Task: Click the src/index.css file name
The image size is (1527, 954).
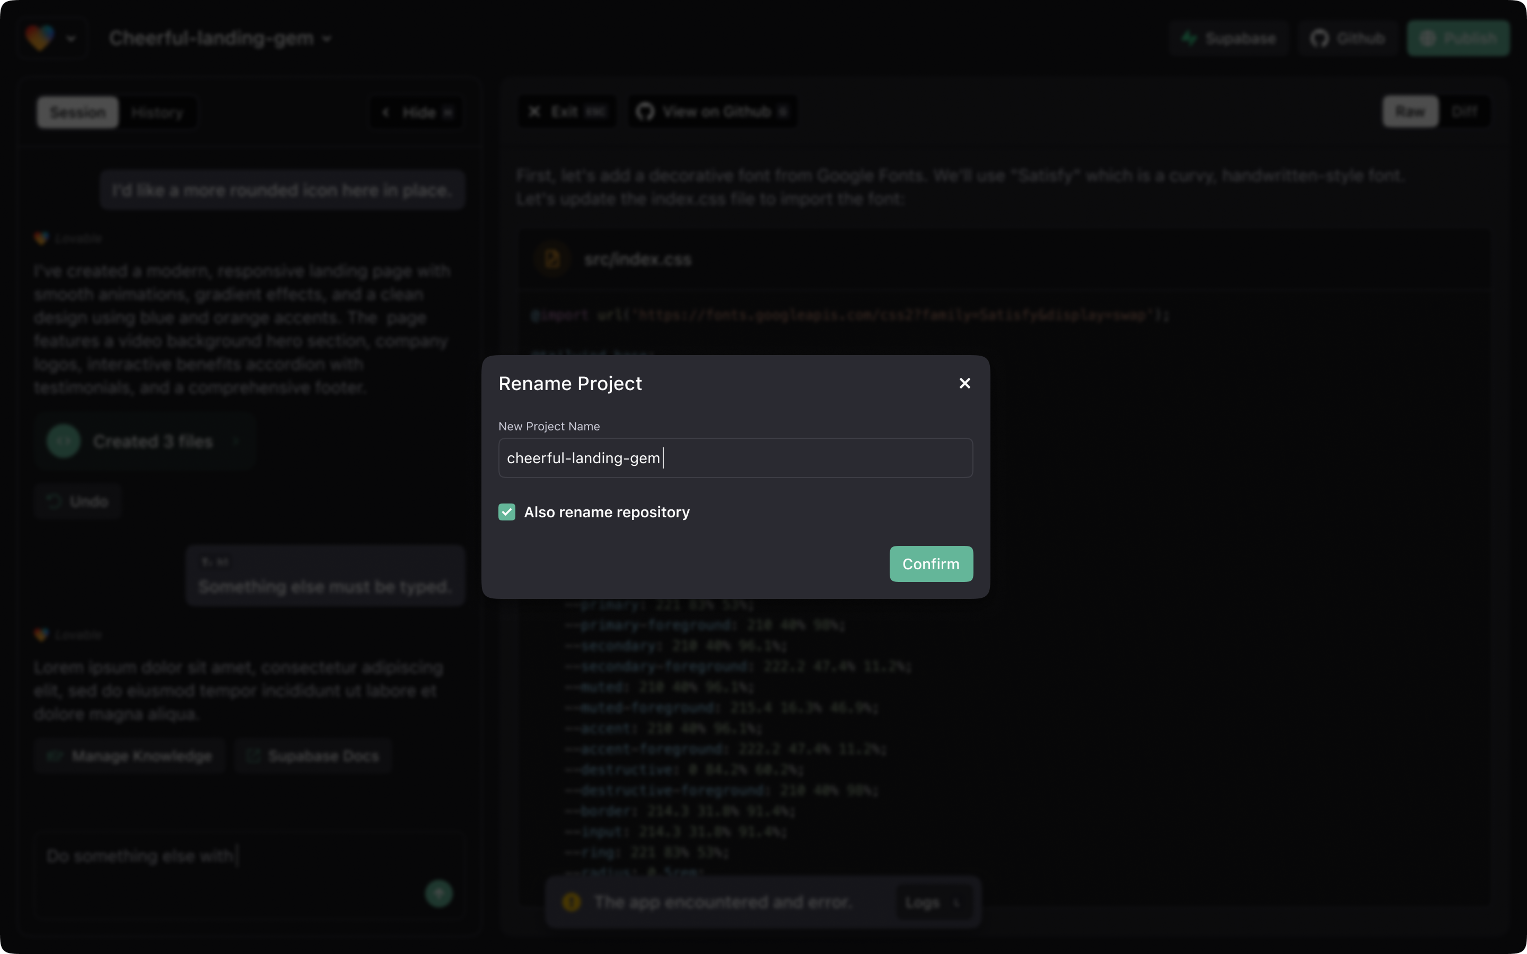Action: 638,259
